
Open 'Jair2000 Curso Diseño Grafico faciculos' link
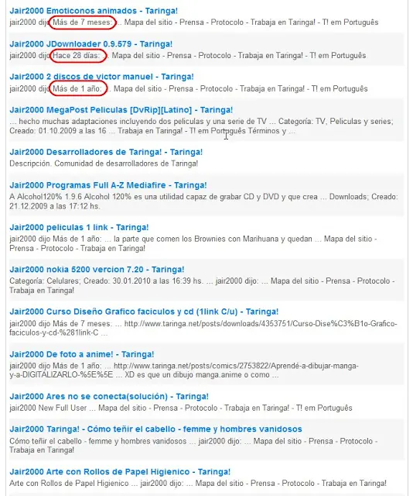click(144, 312)
